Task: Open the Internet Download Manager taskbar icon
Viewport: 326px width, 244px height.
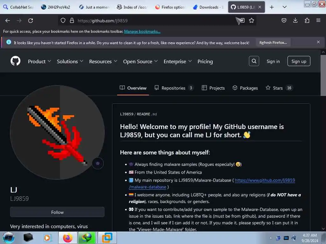Action: click(87, 238)
